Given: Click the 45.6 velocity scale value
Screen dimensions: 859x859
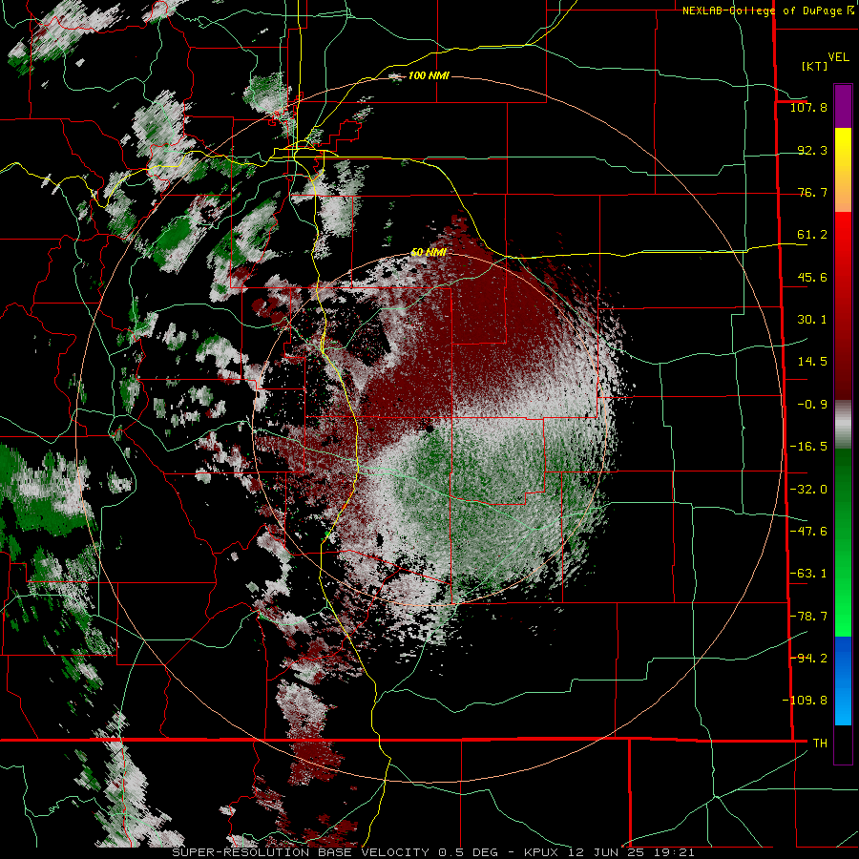Looking at the screenshot, I should (x=812, y=277).
